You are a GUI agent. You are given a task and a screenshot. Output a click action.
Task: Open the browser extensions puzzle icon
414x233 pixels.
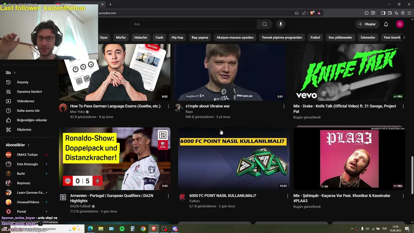click(x=366, y=13)
